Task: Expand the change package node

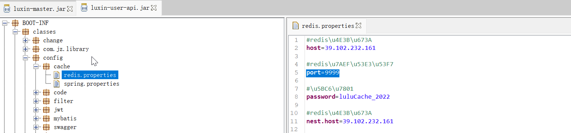Action: [x=25, y=40]
